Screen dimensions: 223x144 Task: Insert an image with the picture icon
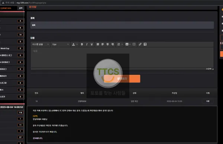[145, 44]
